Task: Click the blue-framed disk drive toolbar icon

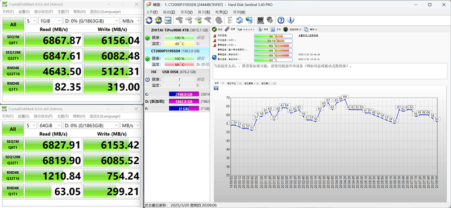Action: coord(168,20)
